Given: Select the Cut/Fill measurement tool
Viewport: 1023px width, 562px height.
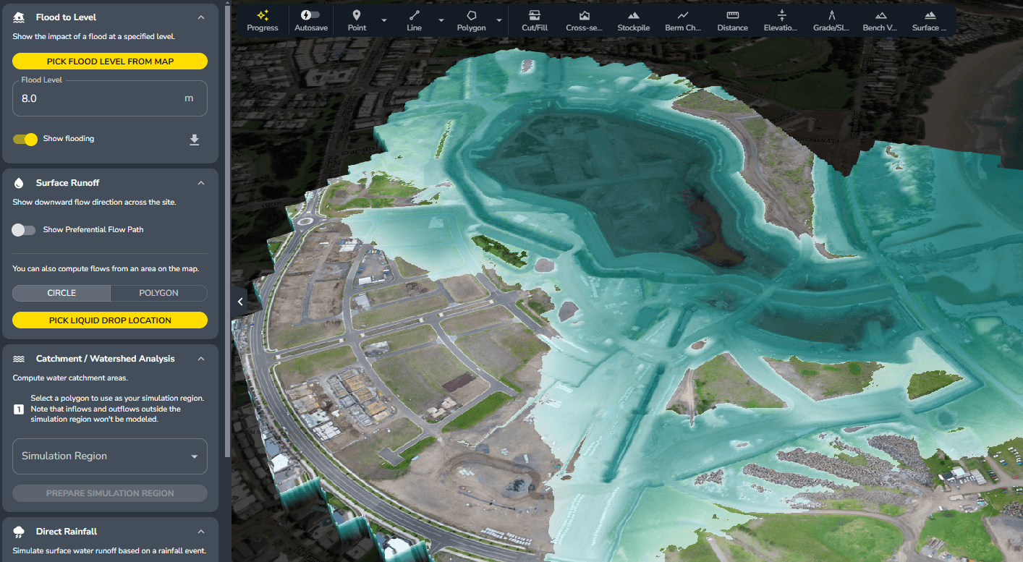Looking at the screenshot, I should (534, 20).
